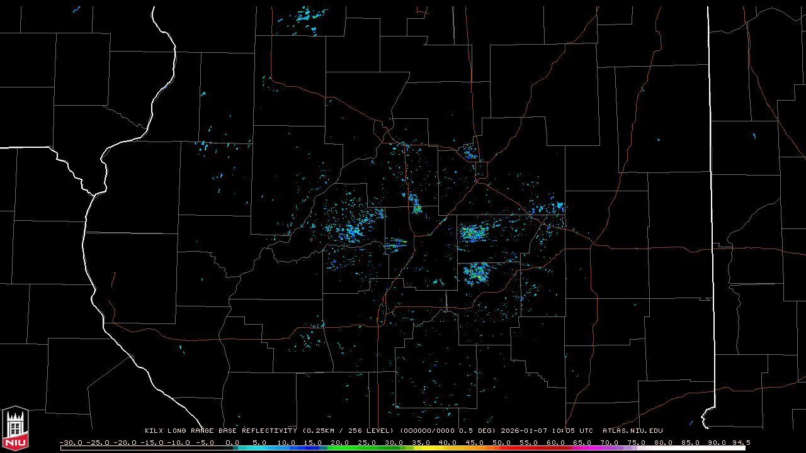Select the "20.0" scale label

(x=340, y=442)
